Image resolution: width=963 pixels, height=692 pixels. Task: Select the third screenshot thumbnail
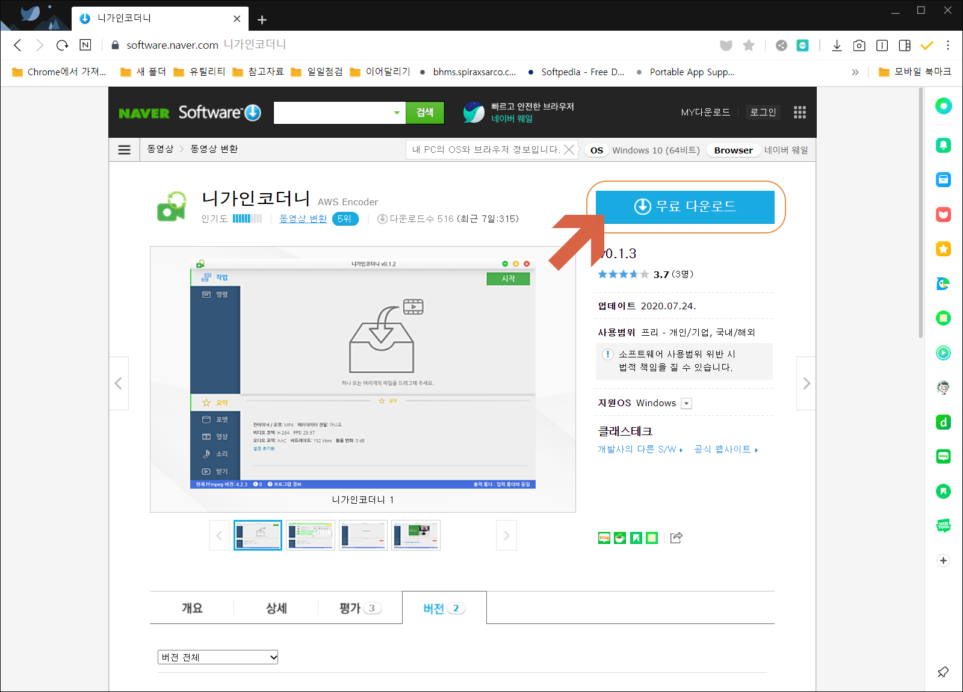363,536
